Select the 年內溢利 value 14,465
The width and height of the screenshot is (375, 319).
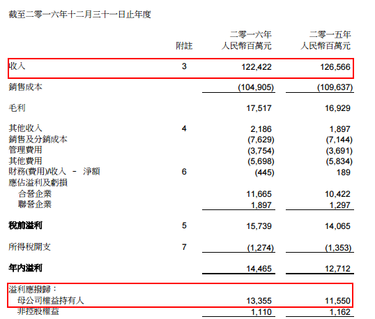tap(259, 269)
